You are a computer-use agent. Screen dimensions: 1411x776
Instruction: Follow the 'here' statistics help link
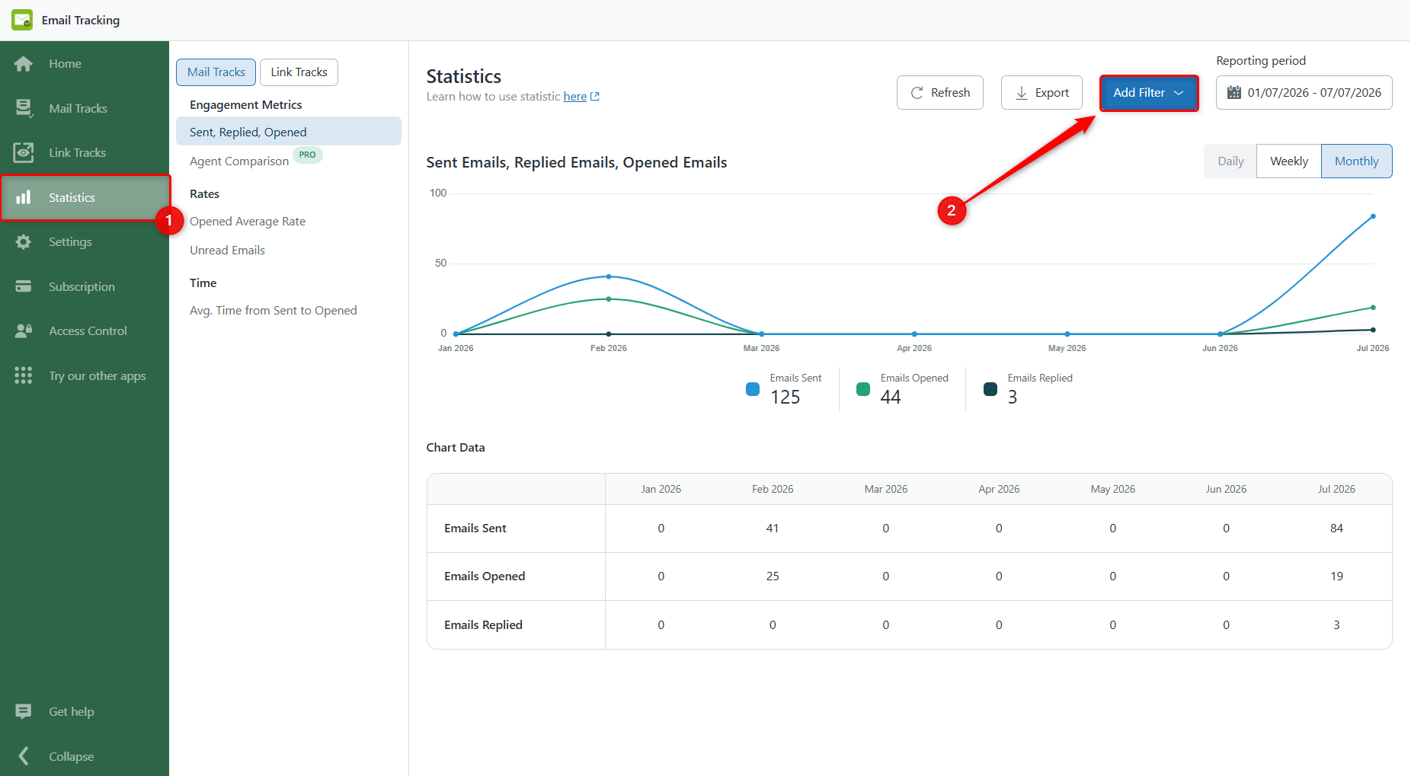point(575,97)
